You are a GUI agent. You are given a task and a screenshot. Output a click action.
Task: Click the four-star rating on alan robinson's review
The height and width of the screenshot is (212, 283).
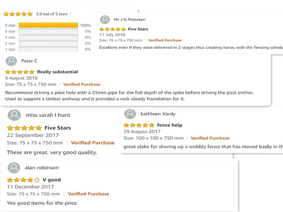23,180
